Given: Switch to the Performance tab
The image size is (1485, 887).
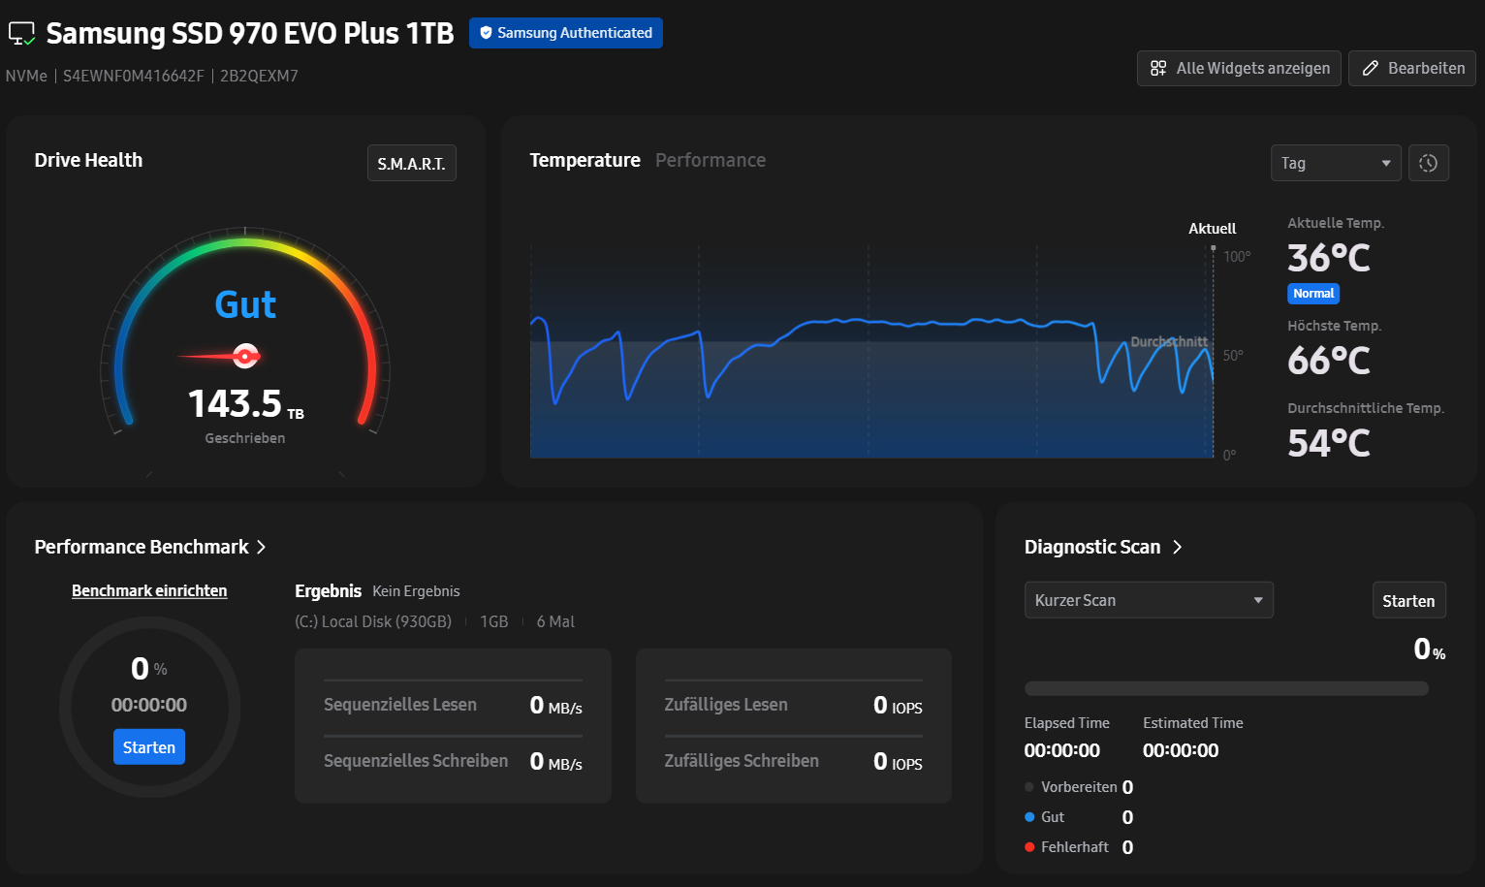Looking at the screenshot, I should (711, 160).
